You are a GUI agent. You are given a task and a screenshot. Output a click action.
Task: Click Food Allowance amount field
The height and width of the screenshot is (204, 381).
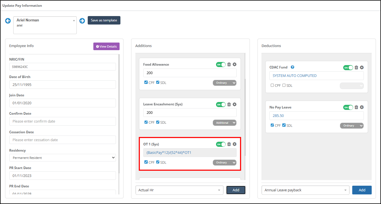pos(190,73)
